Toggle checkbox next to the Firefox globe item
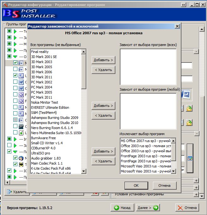The image size is (207, 215). pyautogui.click(x=15, y=158)
